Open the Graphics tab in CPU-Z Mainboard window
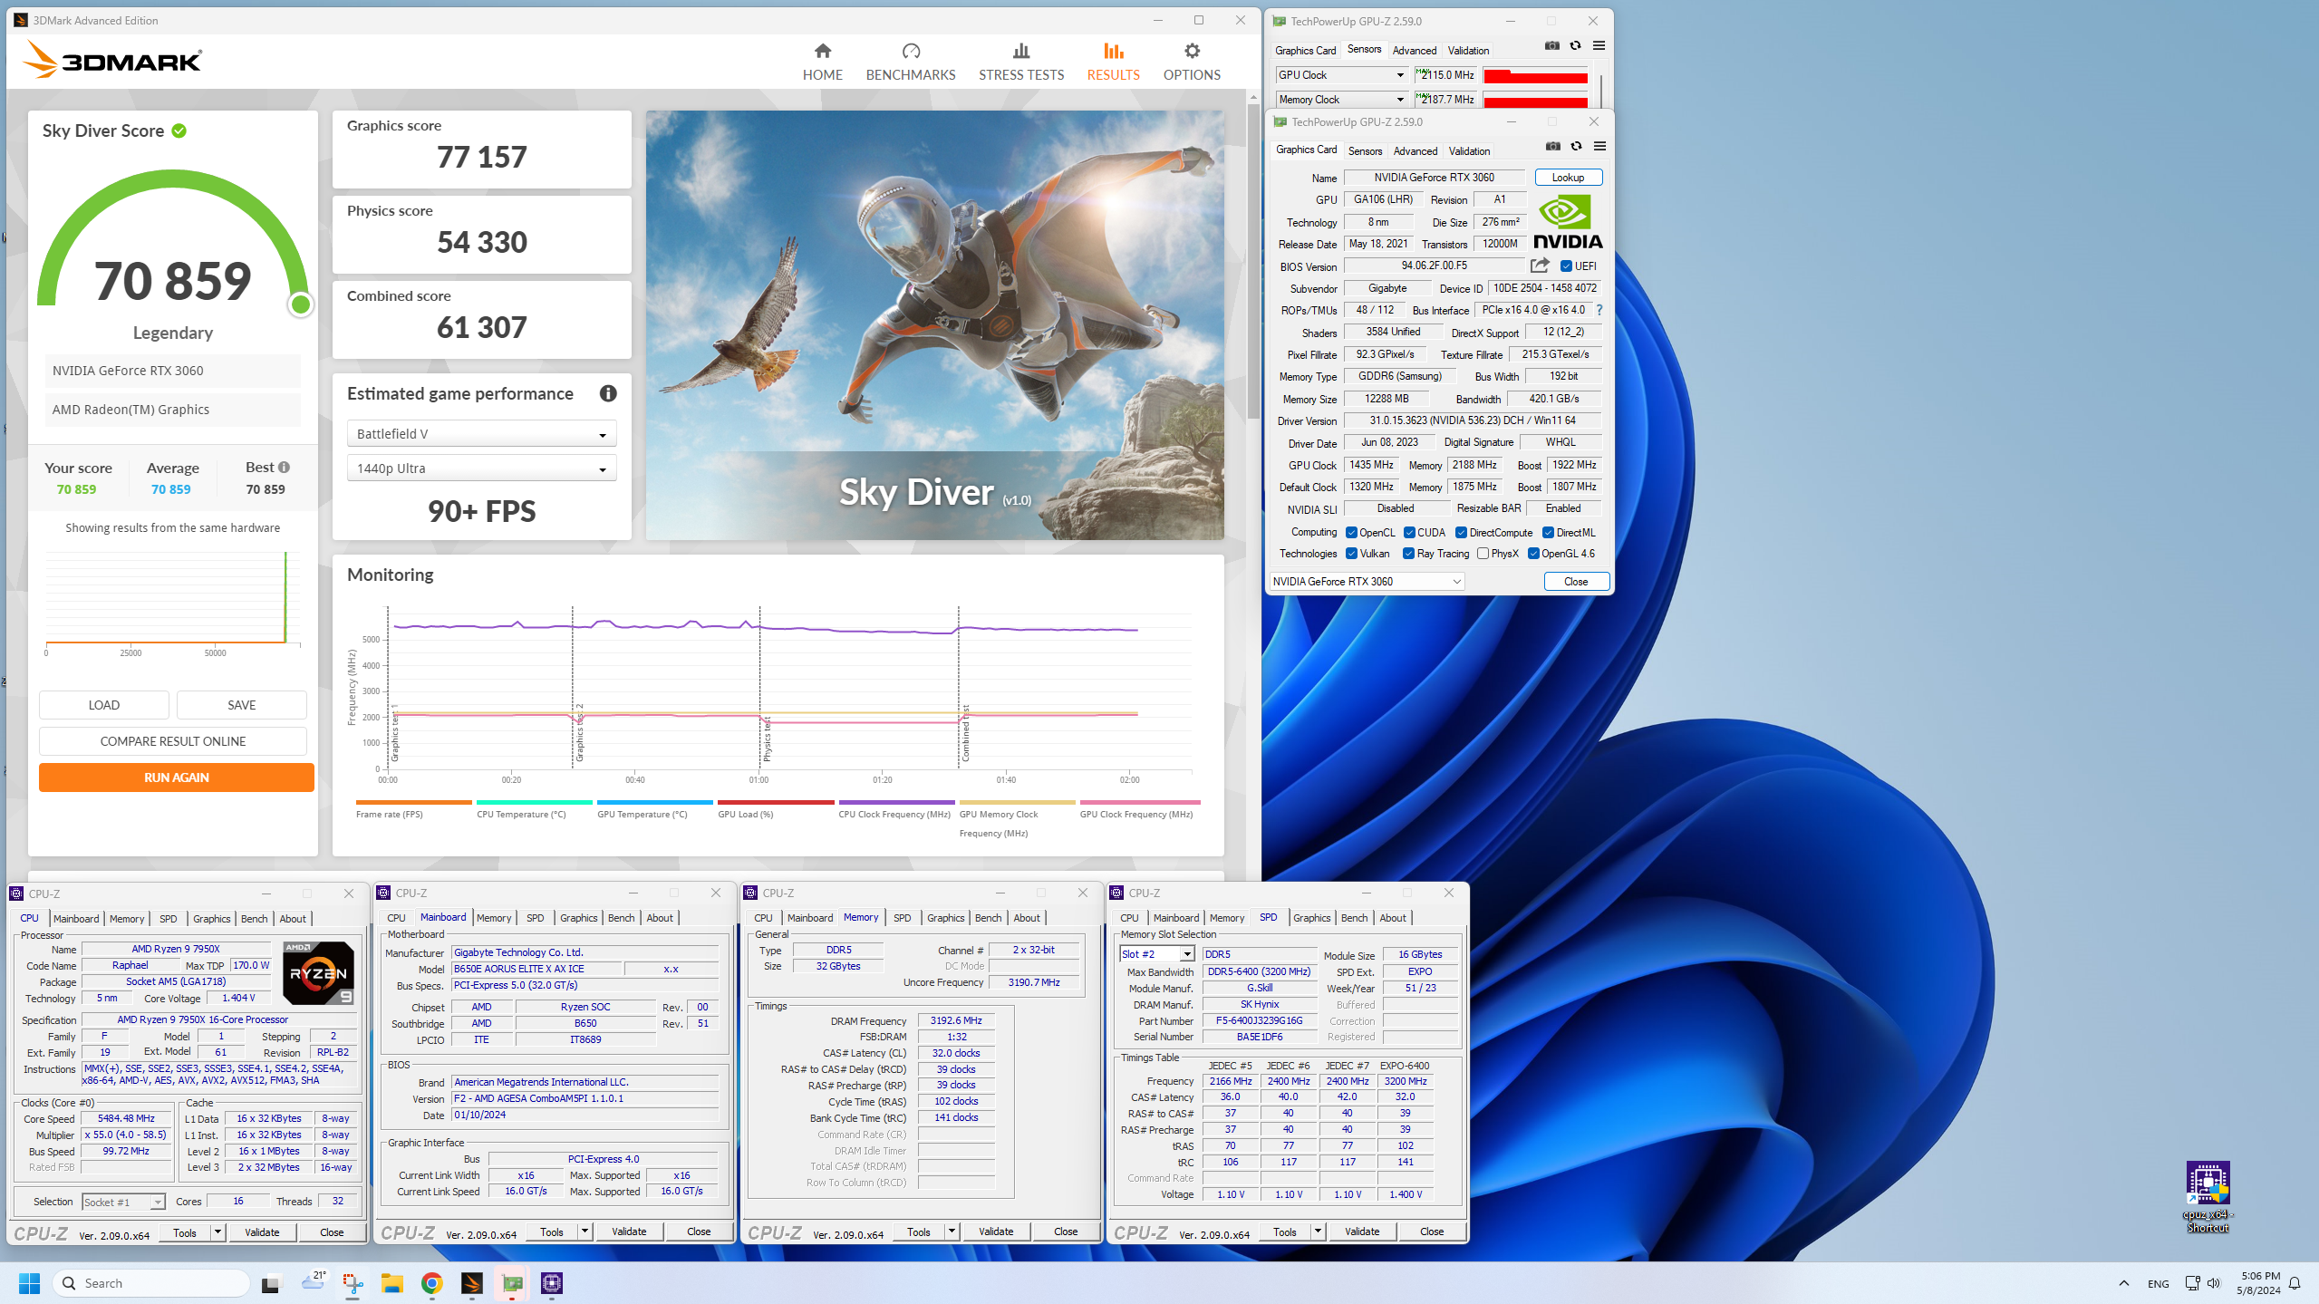2319x1304 pixels. (x=578, y=918)
